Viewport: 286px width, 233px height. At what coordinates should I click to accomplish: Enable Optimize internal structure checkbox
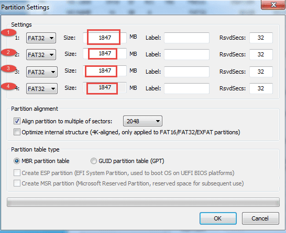coord(17,132)
